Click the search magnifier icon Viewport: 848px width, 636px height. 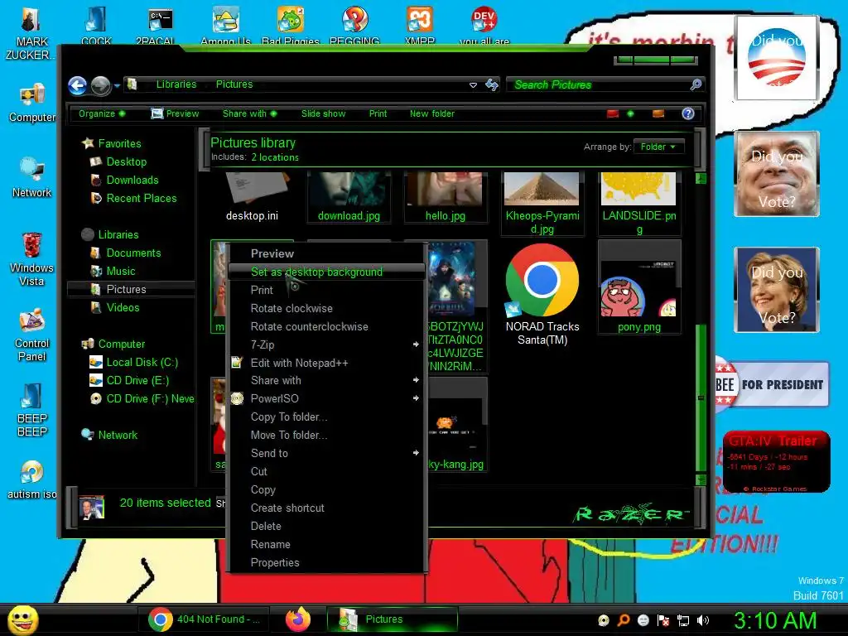click(696, 84)
